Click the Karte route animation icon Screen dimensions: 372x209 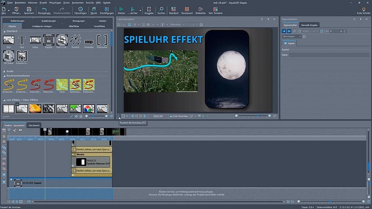62,84
